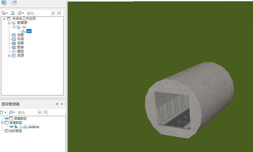This screenshot has height=152, width=253.
Task: Click the ces datasource label
Action: (24, 27)
